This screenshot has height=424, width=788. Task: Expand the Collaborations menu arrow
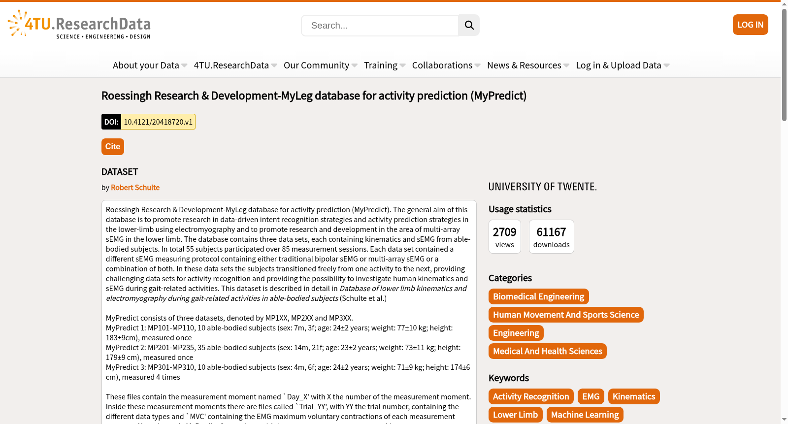(478, 65)
